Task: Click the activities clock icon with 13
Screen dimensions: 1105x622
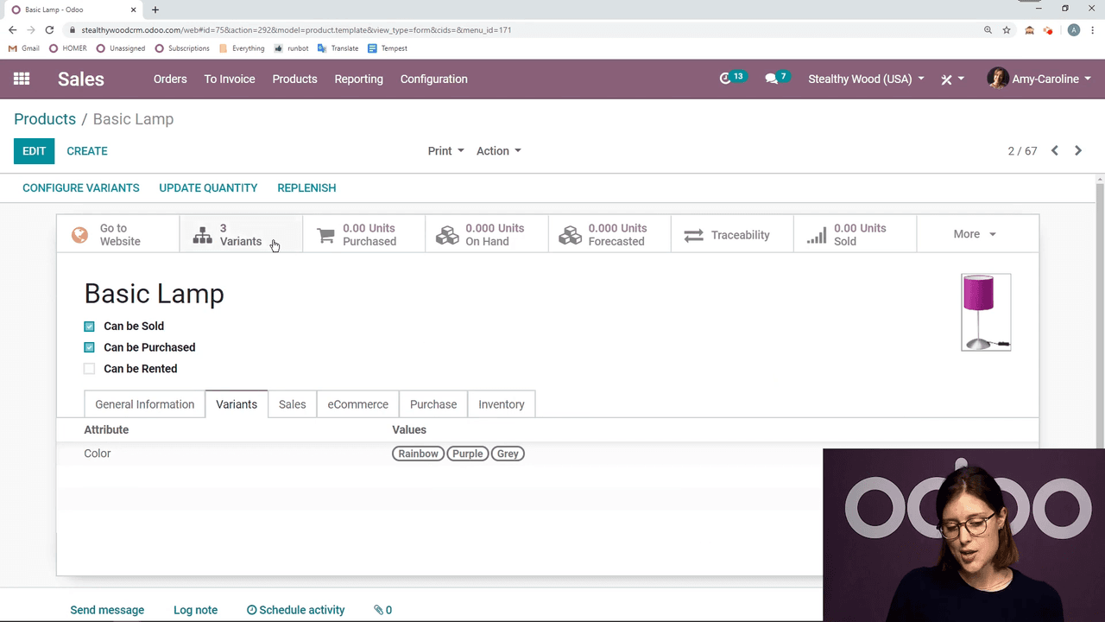Action: 725,79
